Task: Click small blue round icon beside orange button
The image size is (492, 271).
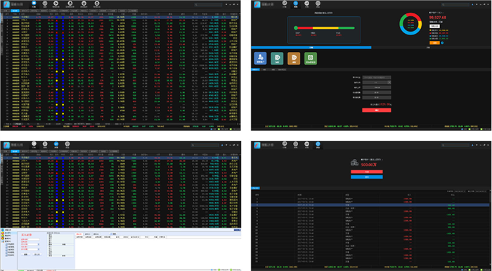Action: tap(442, 43)
